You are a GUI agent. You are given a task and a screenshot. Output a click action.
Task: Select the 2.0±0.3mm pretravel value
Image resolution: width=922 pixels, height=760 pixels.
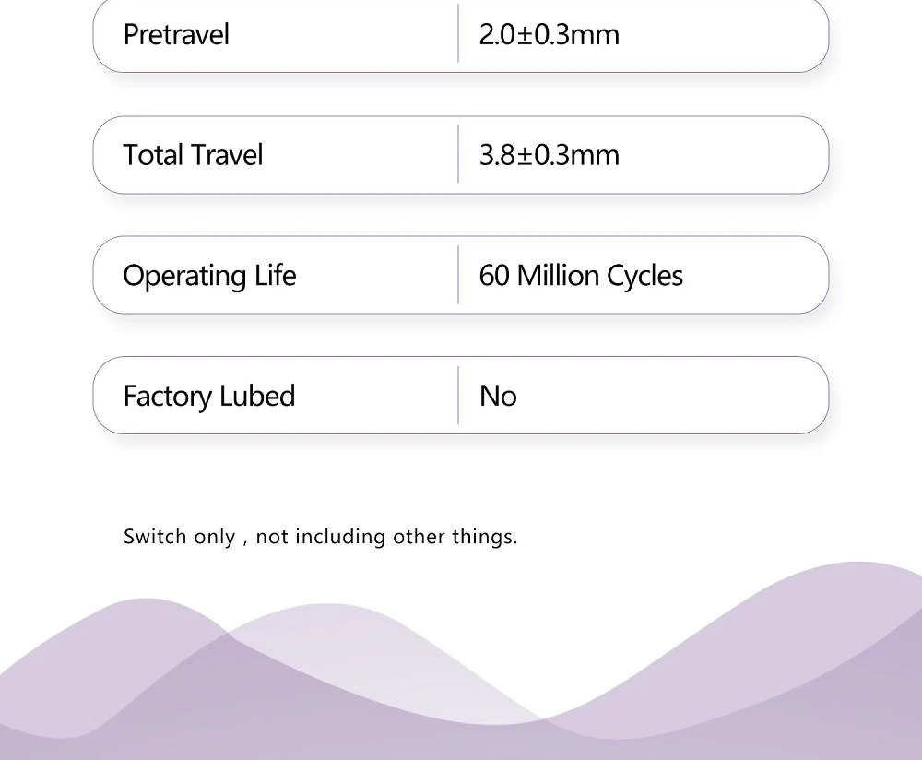click(549, 35)
